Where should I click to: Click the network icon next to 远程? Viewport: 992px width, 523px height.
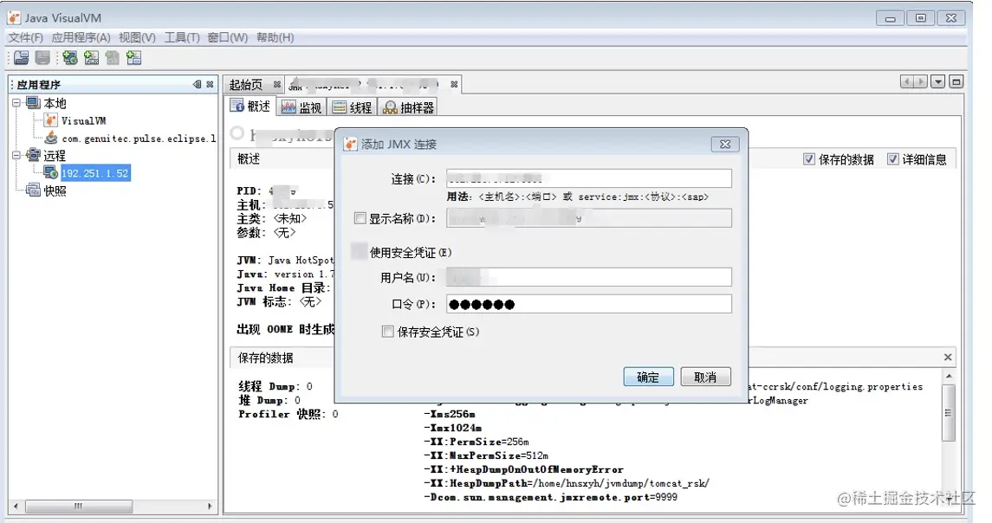coord(34,155)
